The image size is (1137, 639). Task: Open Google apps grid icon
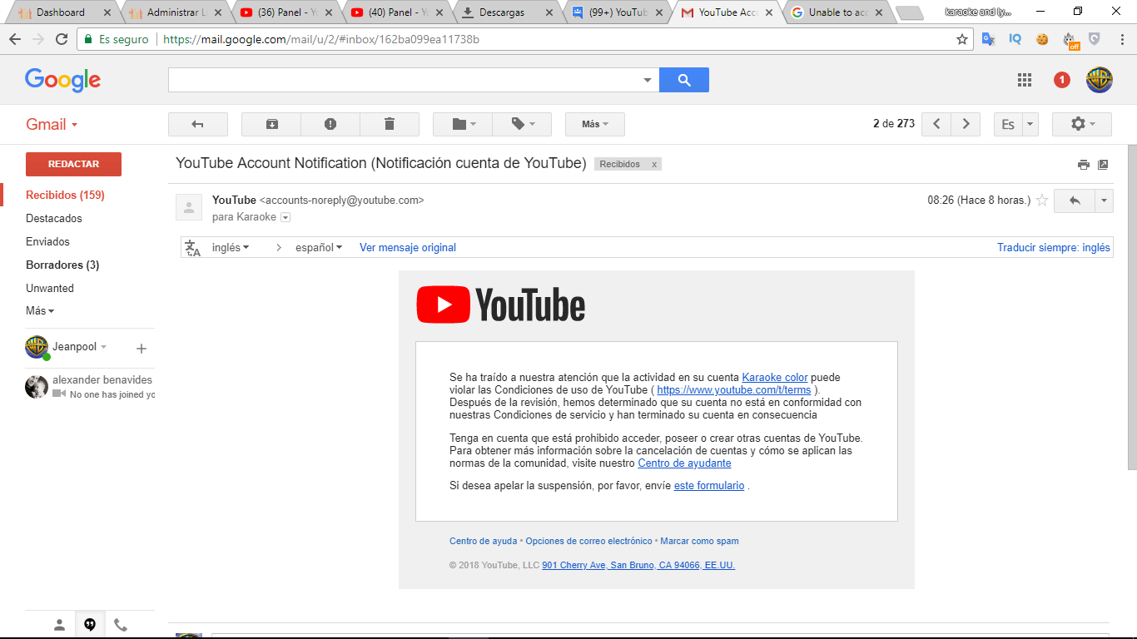(x=1025, y=80)
